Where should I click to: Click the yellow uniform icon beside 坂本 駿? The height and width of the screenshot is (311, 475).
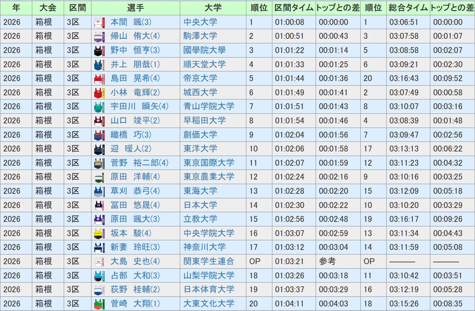tap(99, 233)
